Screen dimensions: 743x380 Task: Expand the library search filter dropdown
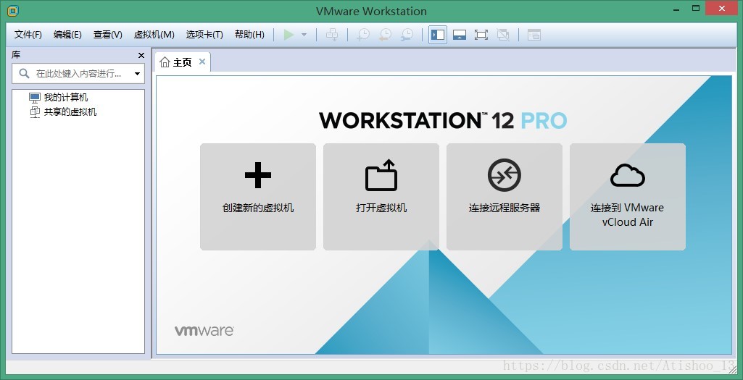137,74
